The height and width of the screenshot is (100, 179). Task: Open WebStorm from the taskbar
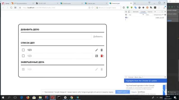pyautogui.click(x=78, y=97)
